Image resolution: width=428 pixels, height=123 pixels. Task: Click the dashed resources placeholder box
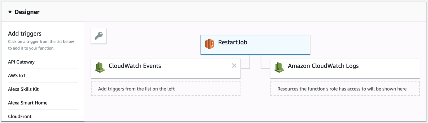tap(345, 89)
